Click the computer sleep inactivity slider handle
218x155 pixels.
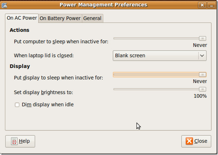202,38
